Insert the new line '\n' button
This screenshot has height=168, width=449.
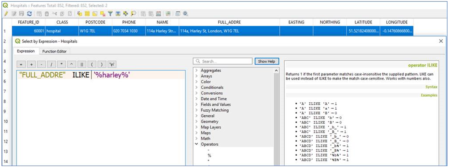click(112, 64)
